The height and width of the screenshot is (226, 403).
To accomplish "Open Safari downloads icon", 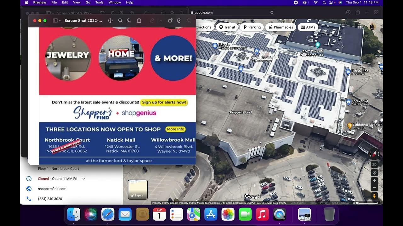I will (x=348, y=12).
